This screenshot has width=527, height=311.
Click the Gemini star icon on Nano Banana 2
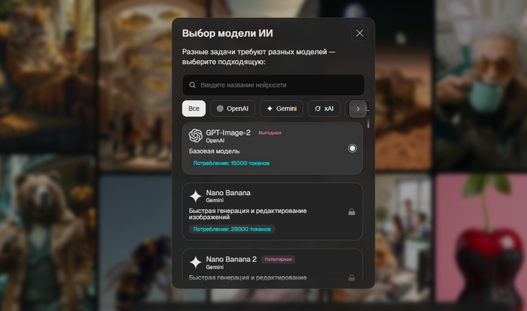[196, 262]
